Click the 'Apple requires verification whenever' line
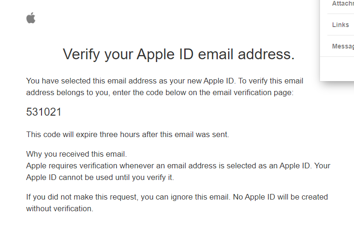 click(178, 166)
